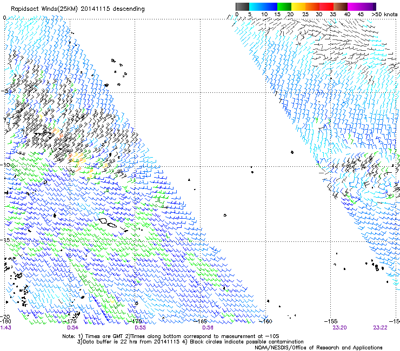Image resolution: width=400 pixels, height=351 pixels.
Task: Click the pass time '23:20' label
Action: tap(339, 328)
